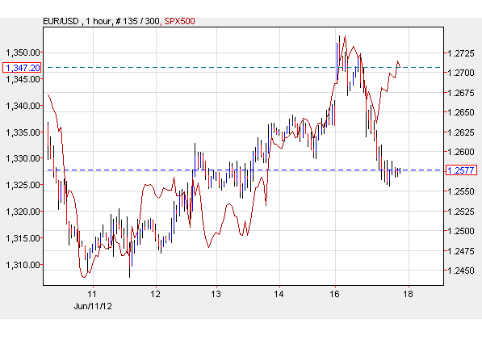Select the '1 hour' timeframe text
482x344 pixels.
coord(98,21)
